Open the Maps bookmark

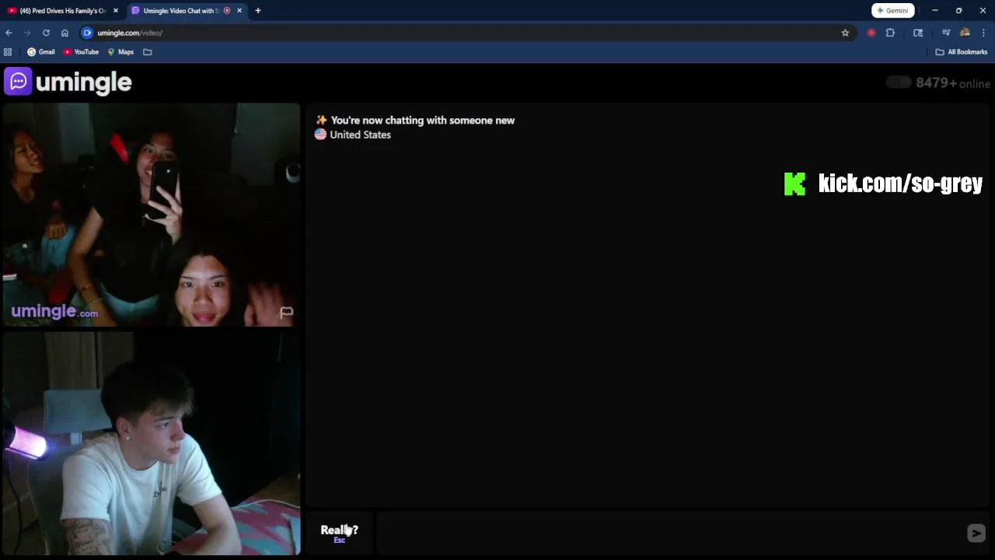coord(120,52)
